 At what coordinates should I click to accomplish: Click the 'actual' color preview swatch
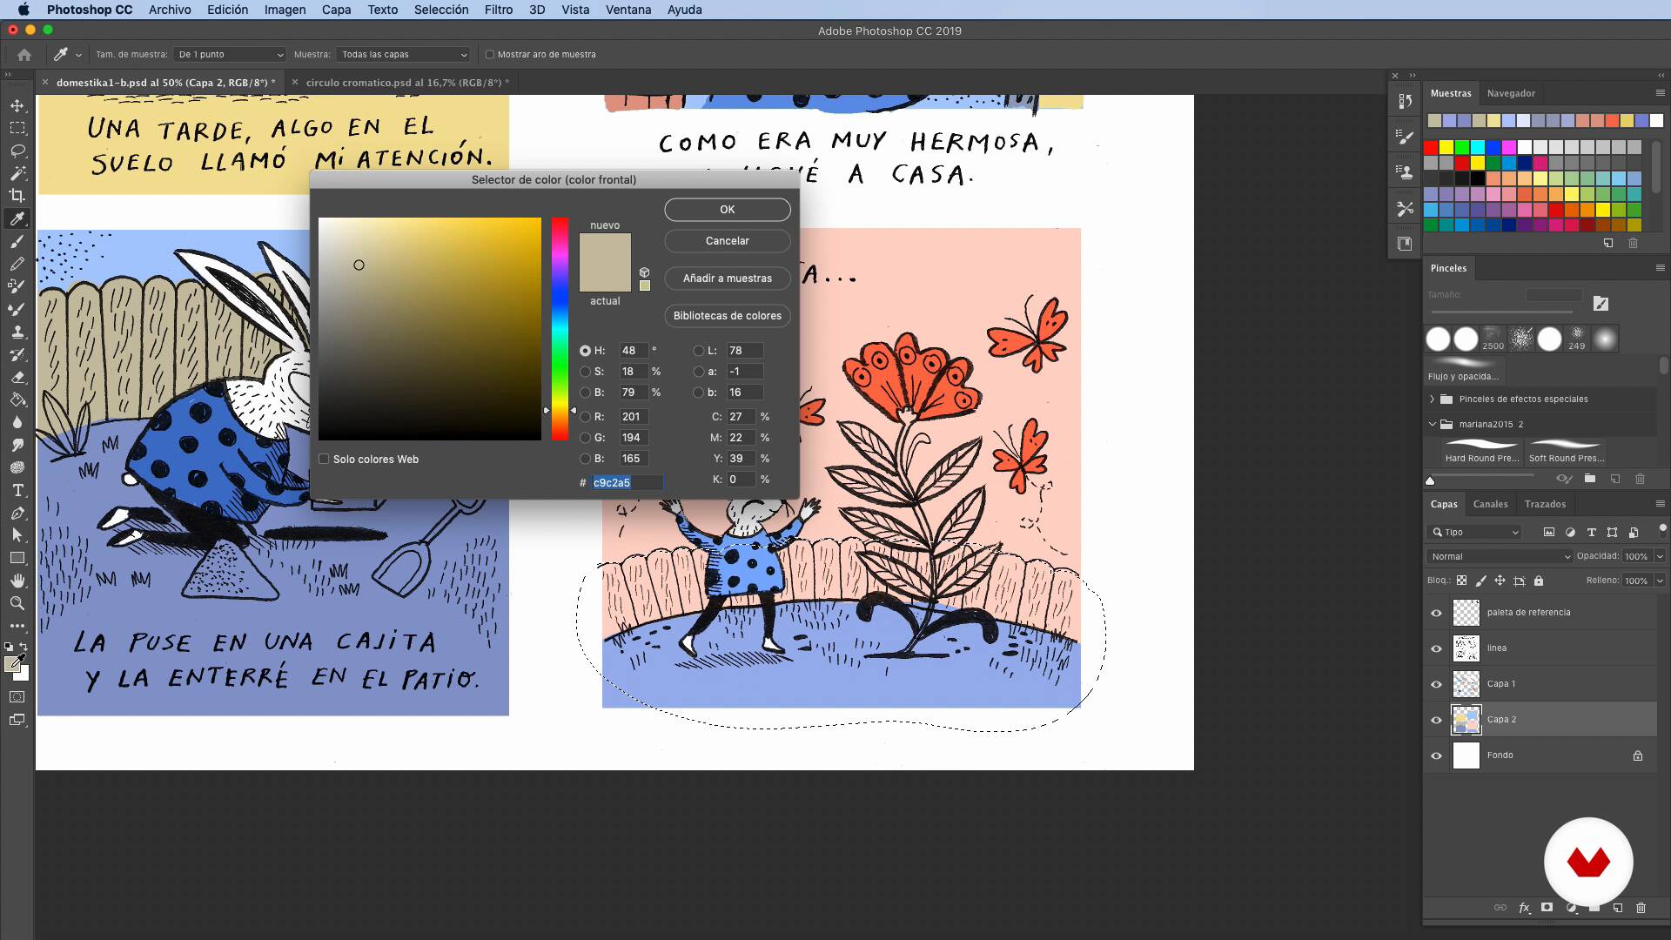tap(605, 277)
